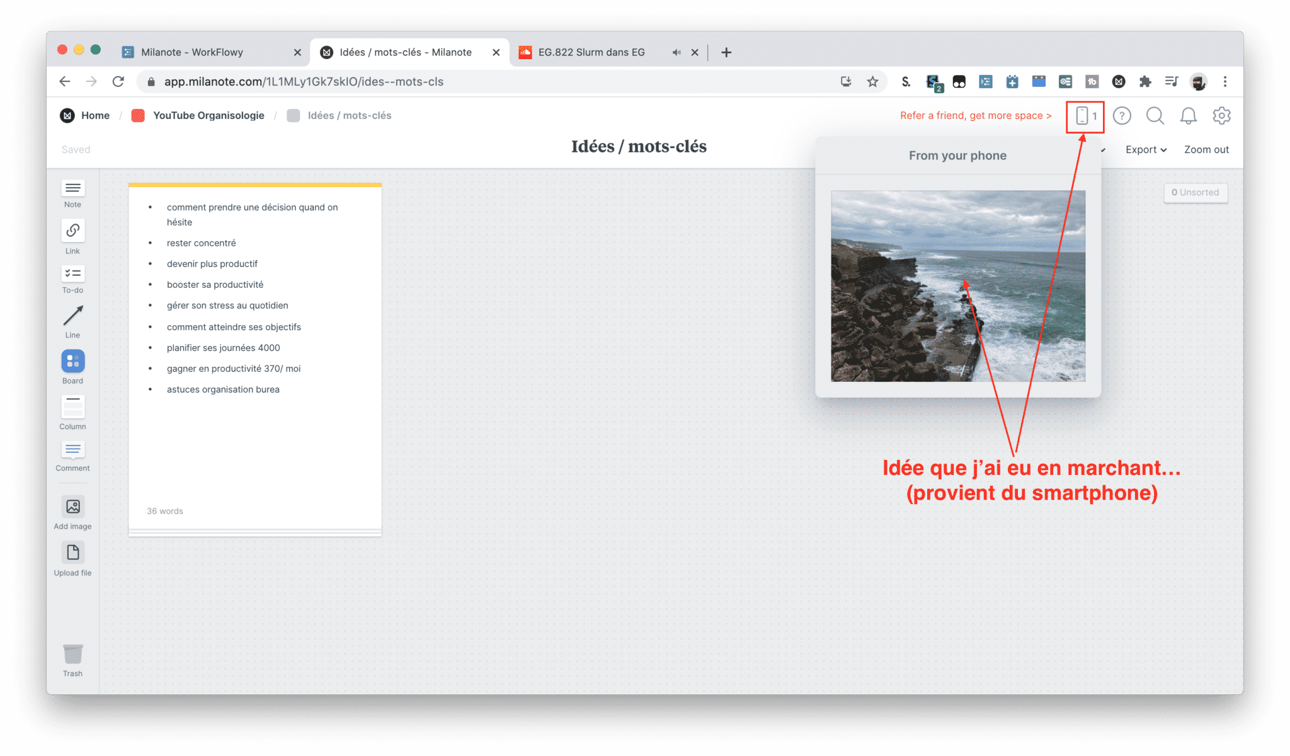Click 'rester concentré' bullet
Image resolution: width=1290 pixels, height=756 pixels.
tap(201, 243)
